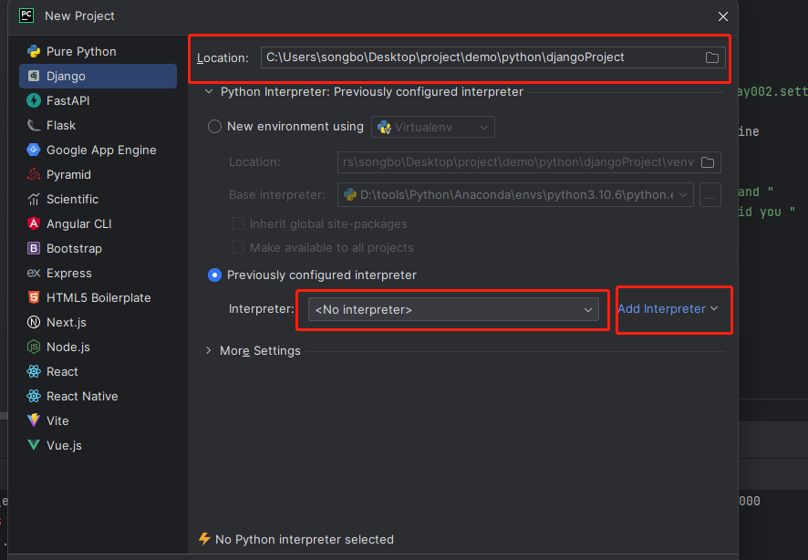Select the Pure Python project type icon
Image resolution: width=808 pixels, height=560 pixels.
[34, 51]
